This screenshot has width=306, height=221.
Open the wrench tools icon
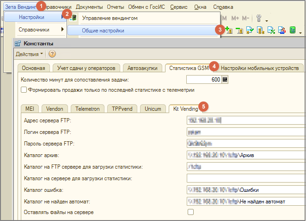click(259, 18)
